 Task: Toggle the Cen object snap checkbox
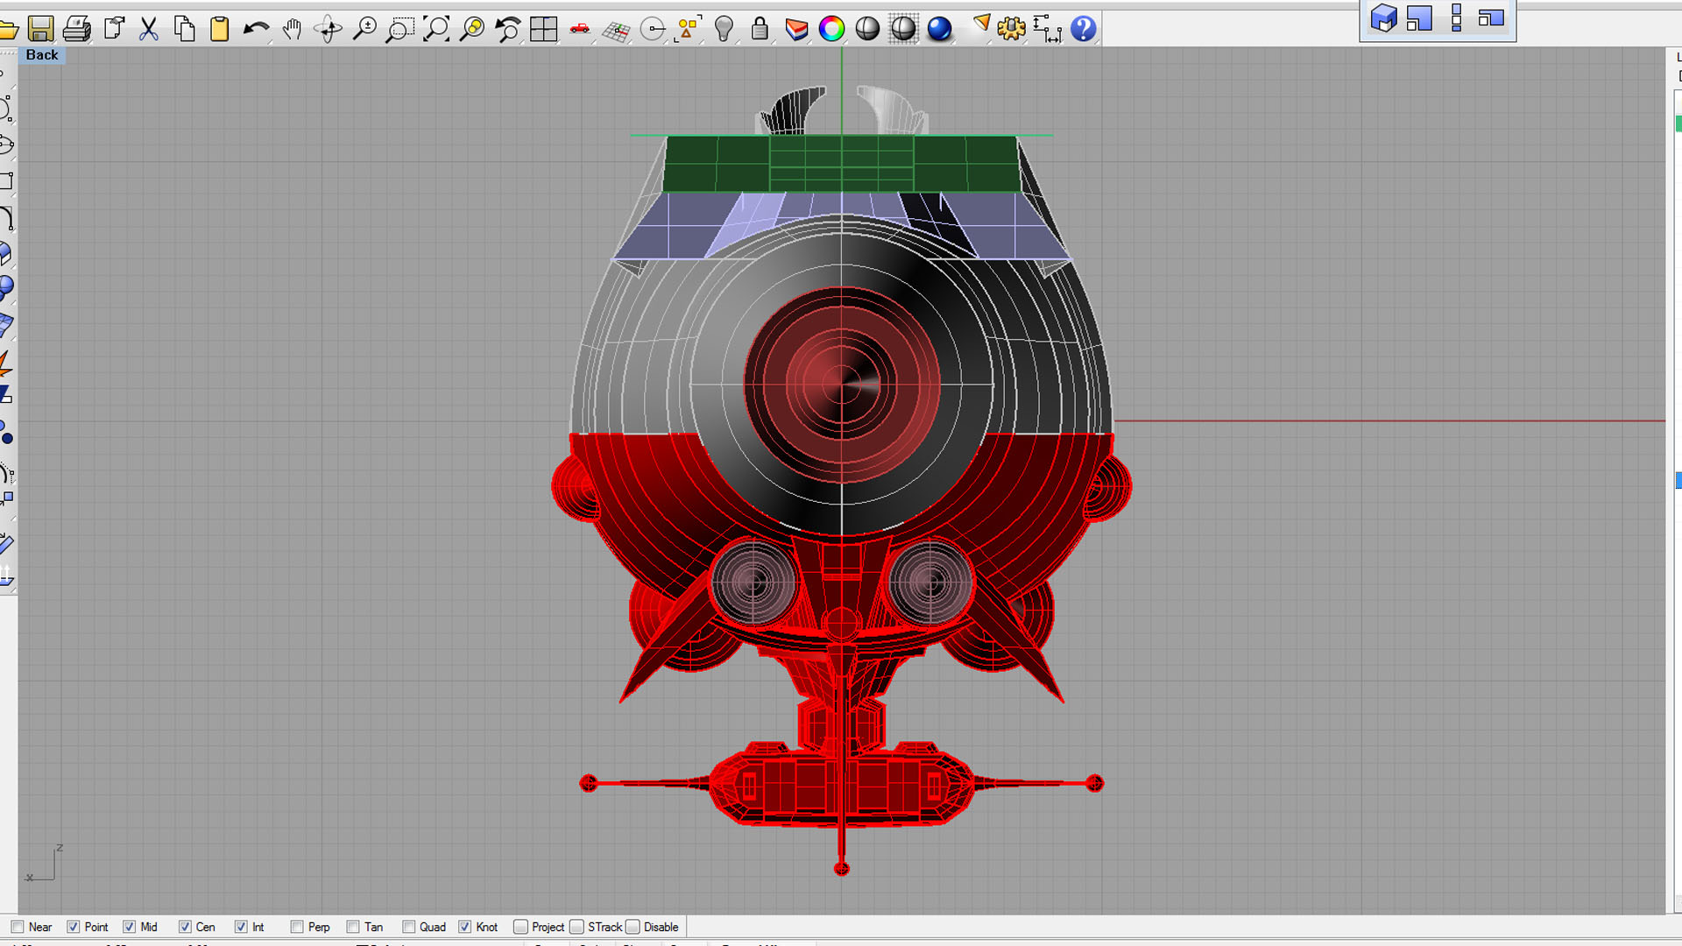(185, 927)
